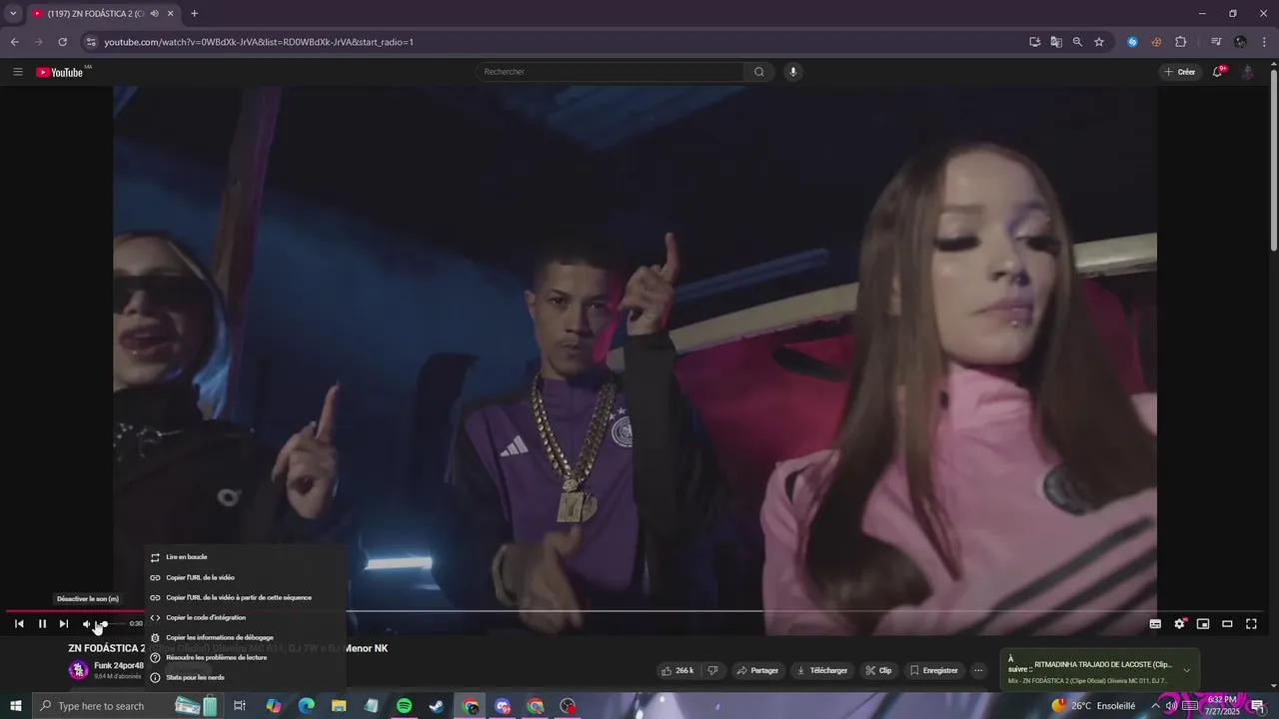Save the video with Enregistrer
The image size is (1279, 719).
pyautogui.click(x=933, y=670)
